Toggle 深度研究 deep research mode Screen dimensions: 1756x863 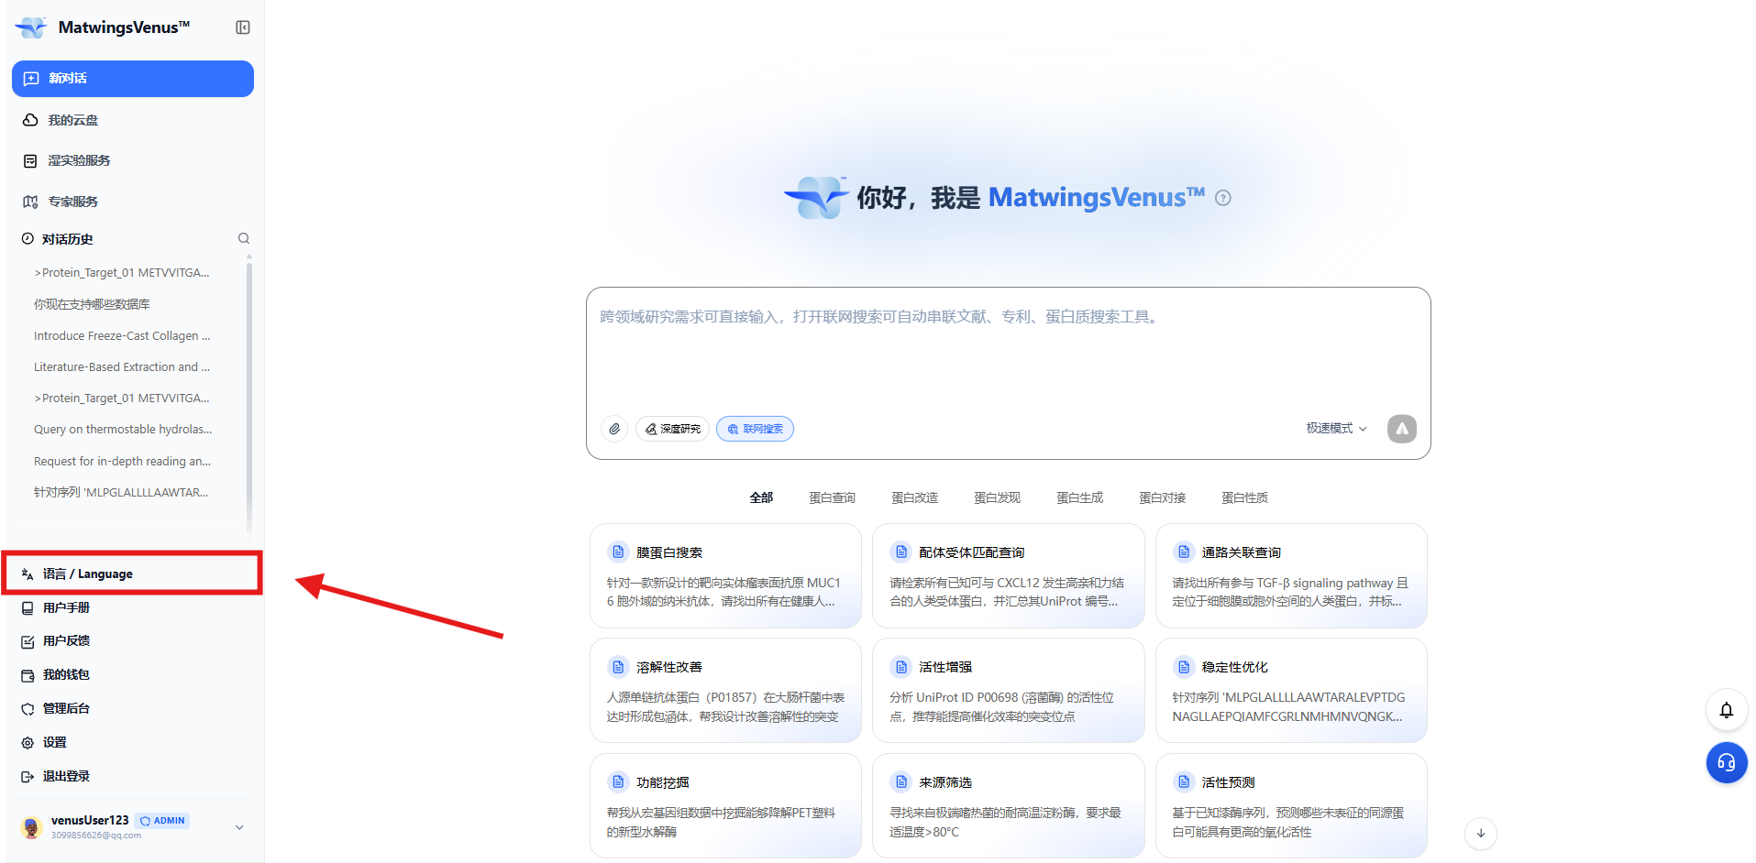pyautogui.click(x=672, y=429)
